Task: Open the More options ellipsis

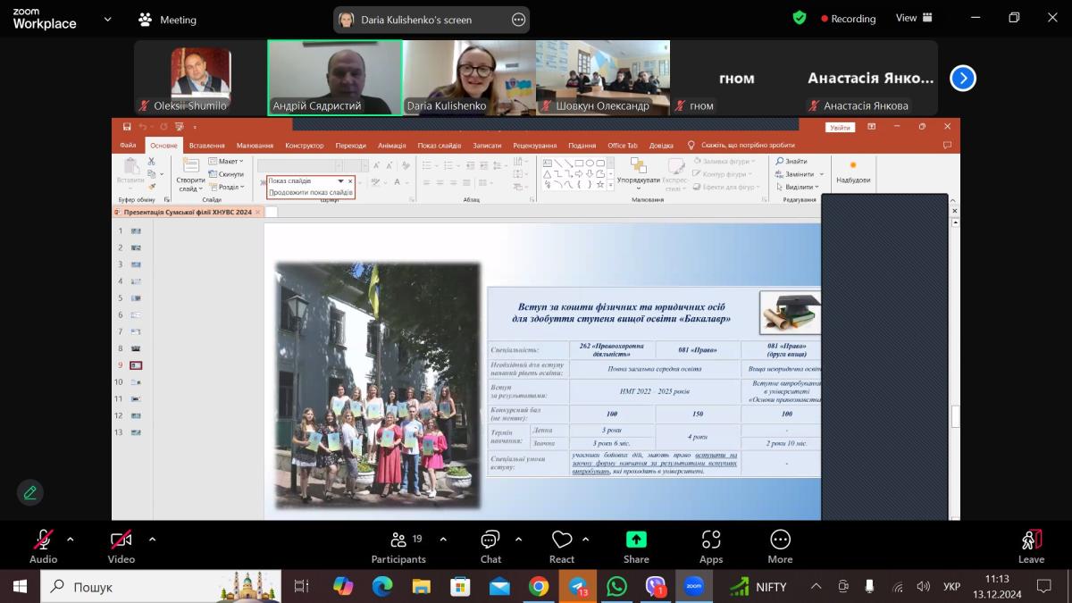Action: tap(780, 546)
